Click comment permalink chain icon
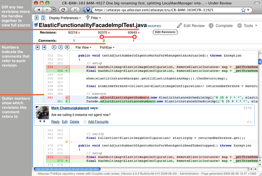Viewport: 262px width, 176px height. click(x=249, y=122)
